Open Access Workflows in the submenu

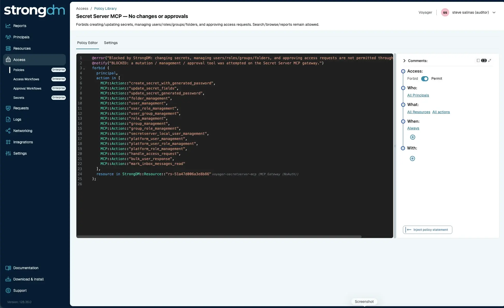point(26,79)
